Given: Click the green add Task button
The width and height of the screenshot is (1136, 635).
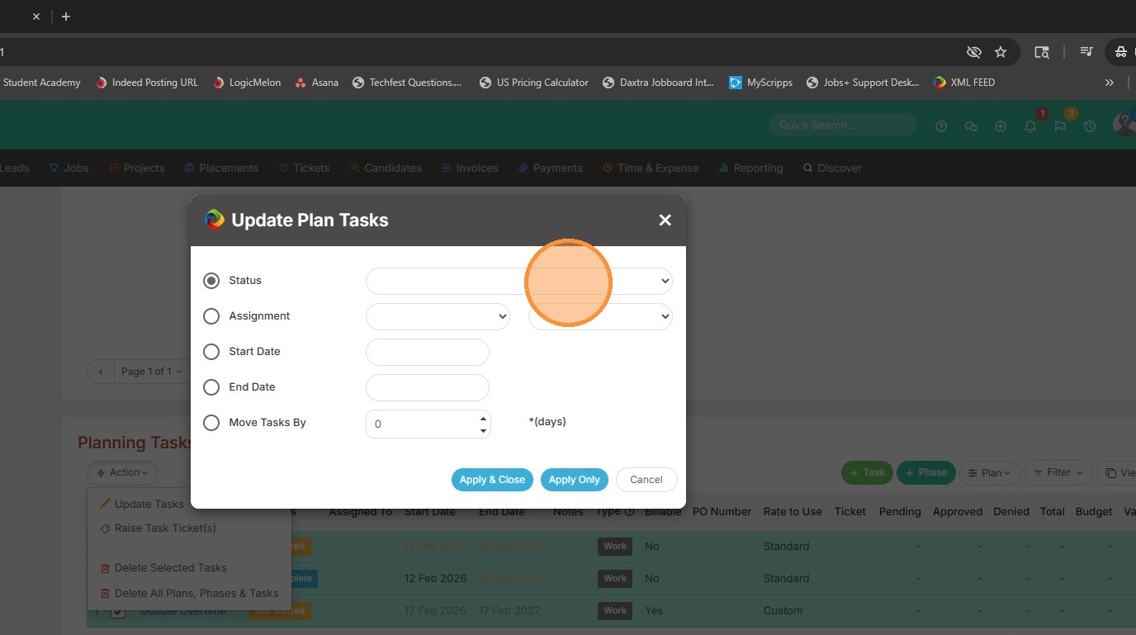Looking at the screenshot, I should (866, 472).
